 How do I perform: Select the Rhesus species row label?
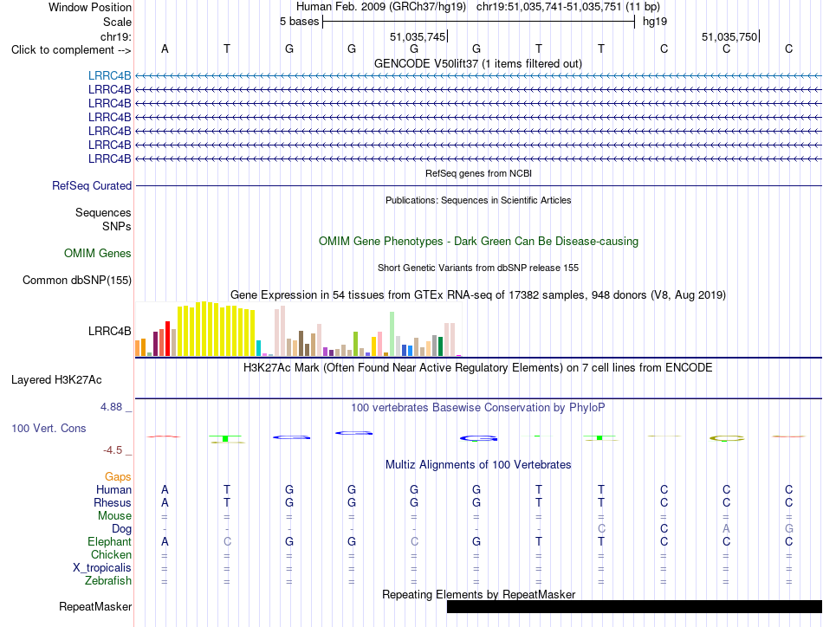click(113, 502)
